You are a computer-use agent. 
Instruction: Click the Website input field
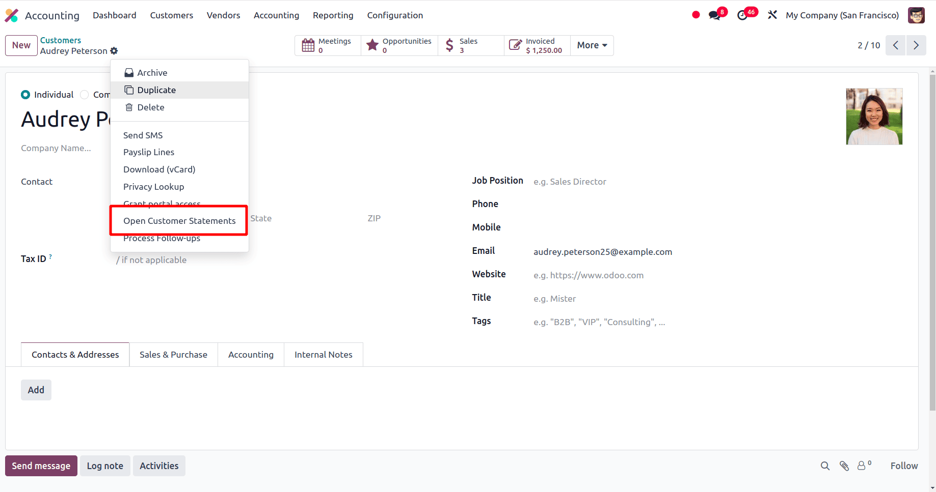click(718, 275)
